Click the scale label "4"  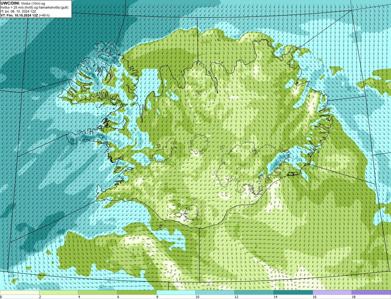(x=79, y=297)
